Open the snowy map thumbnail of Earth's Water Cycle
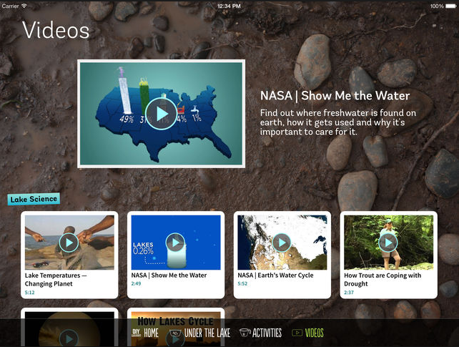The height and width of the screenshot is (347, 459). point(282,243)
